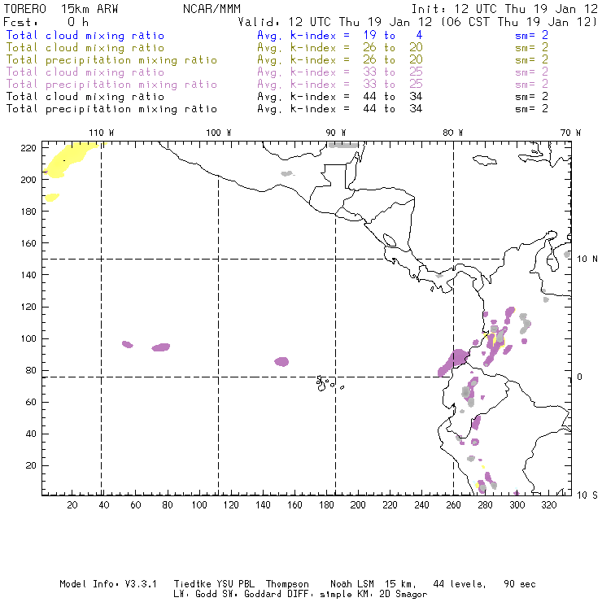Screen dimensions: 602x602
Task: Select the "100 W" longitude label
Action: point(219,133)
